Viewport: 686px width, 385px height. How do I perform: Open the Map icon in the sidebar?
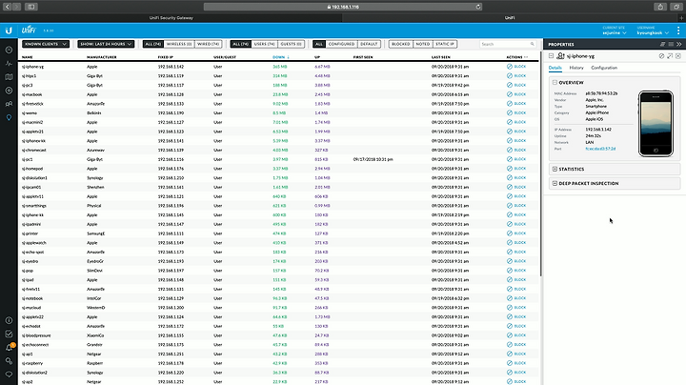tap(9, 77)
